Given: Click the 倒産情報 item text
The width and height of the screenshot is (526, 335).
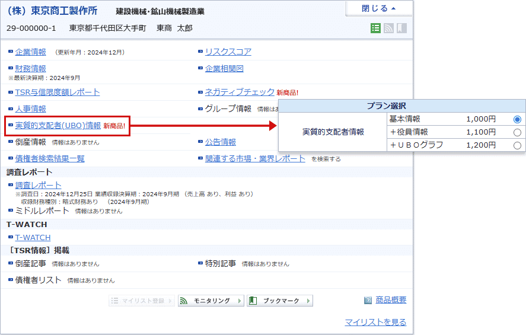Looking at the screenshot, I should (x=30, y=142).
